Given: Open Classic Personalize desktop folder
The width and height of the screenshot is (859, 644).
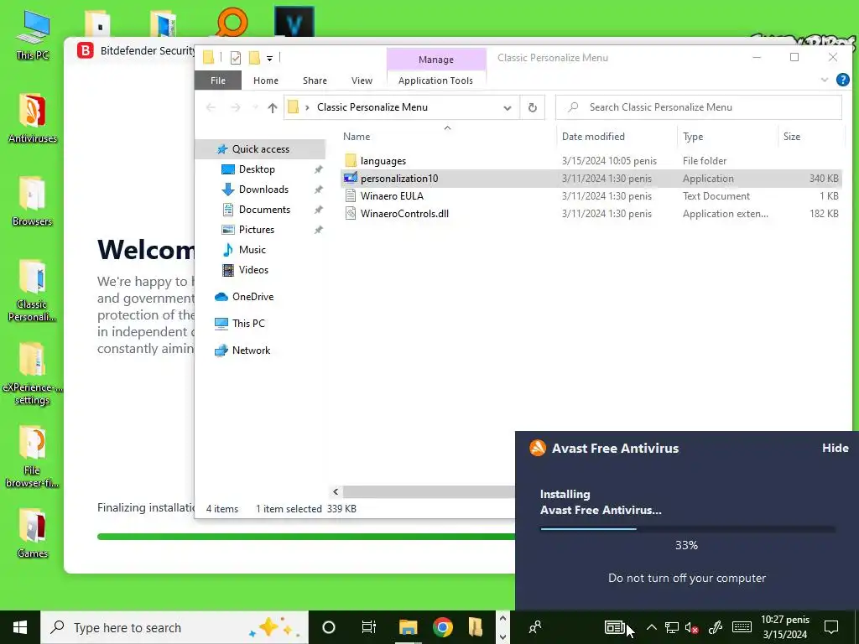Looking at the screenshot, I should pyautogui.click(x=32, y=290).
